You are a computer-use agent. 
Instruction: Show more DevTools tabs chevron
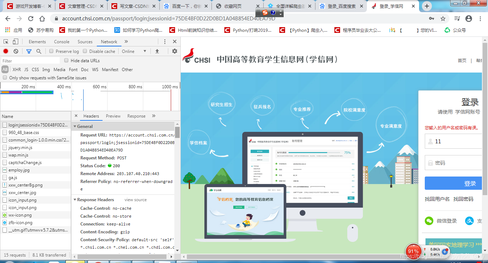coord(126,42)
